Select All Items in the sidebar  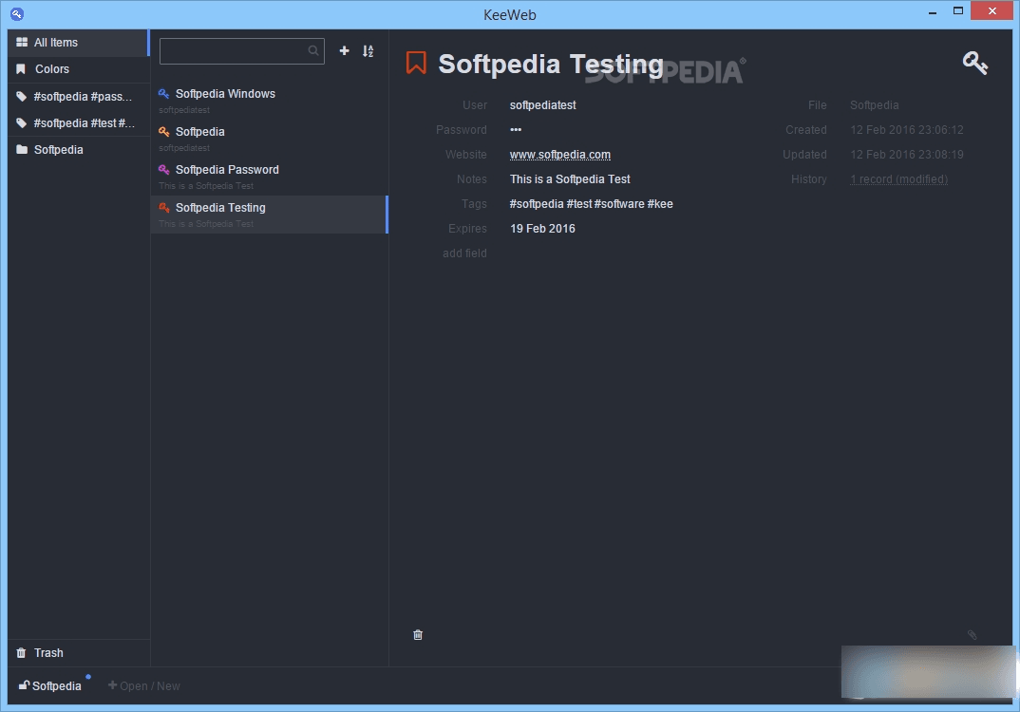[79, 43]
